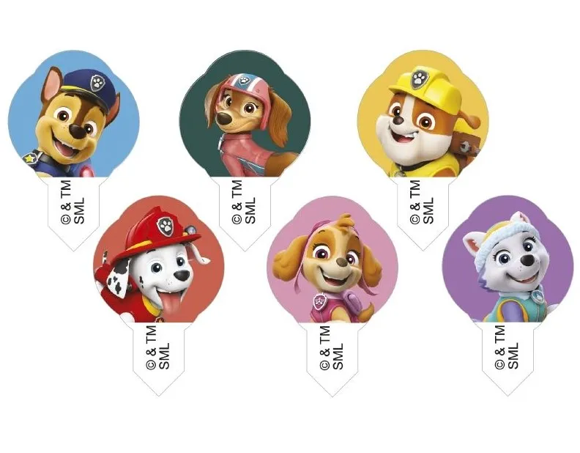Click the © & TM SML label under the red topper
Viewport: 580px width, 453px height.
click(158, 347)
